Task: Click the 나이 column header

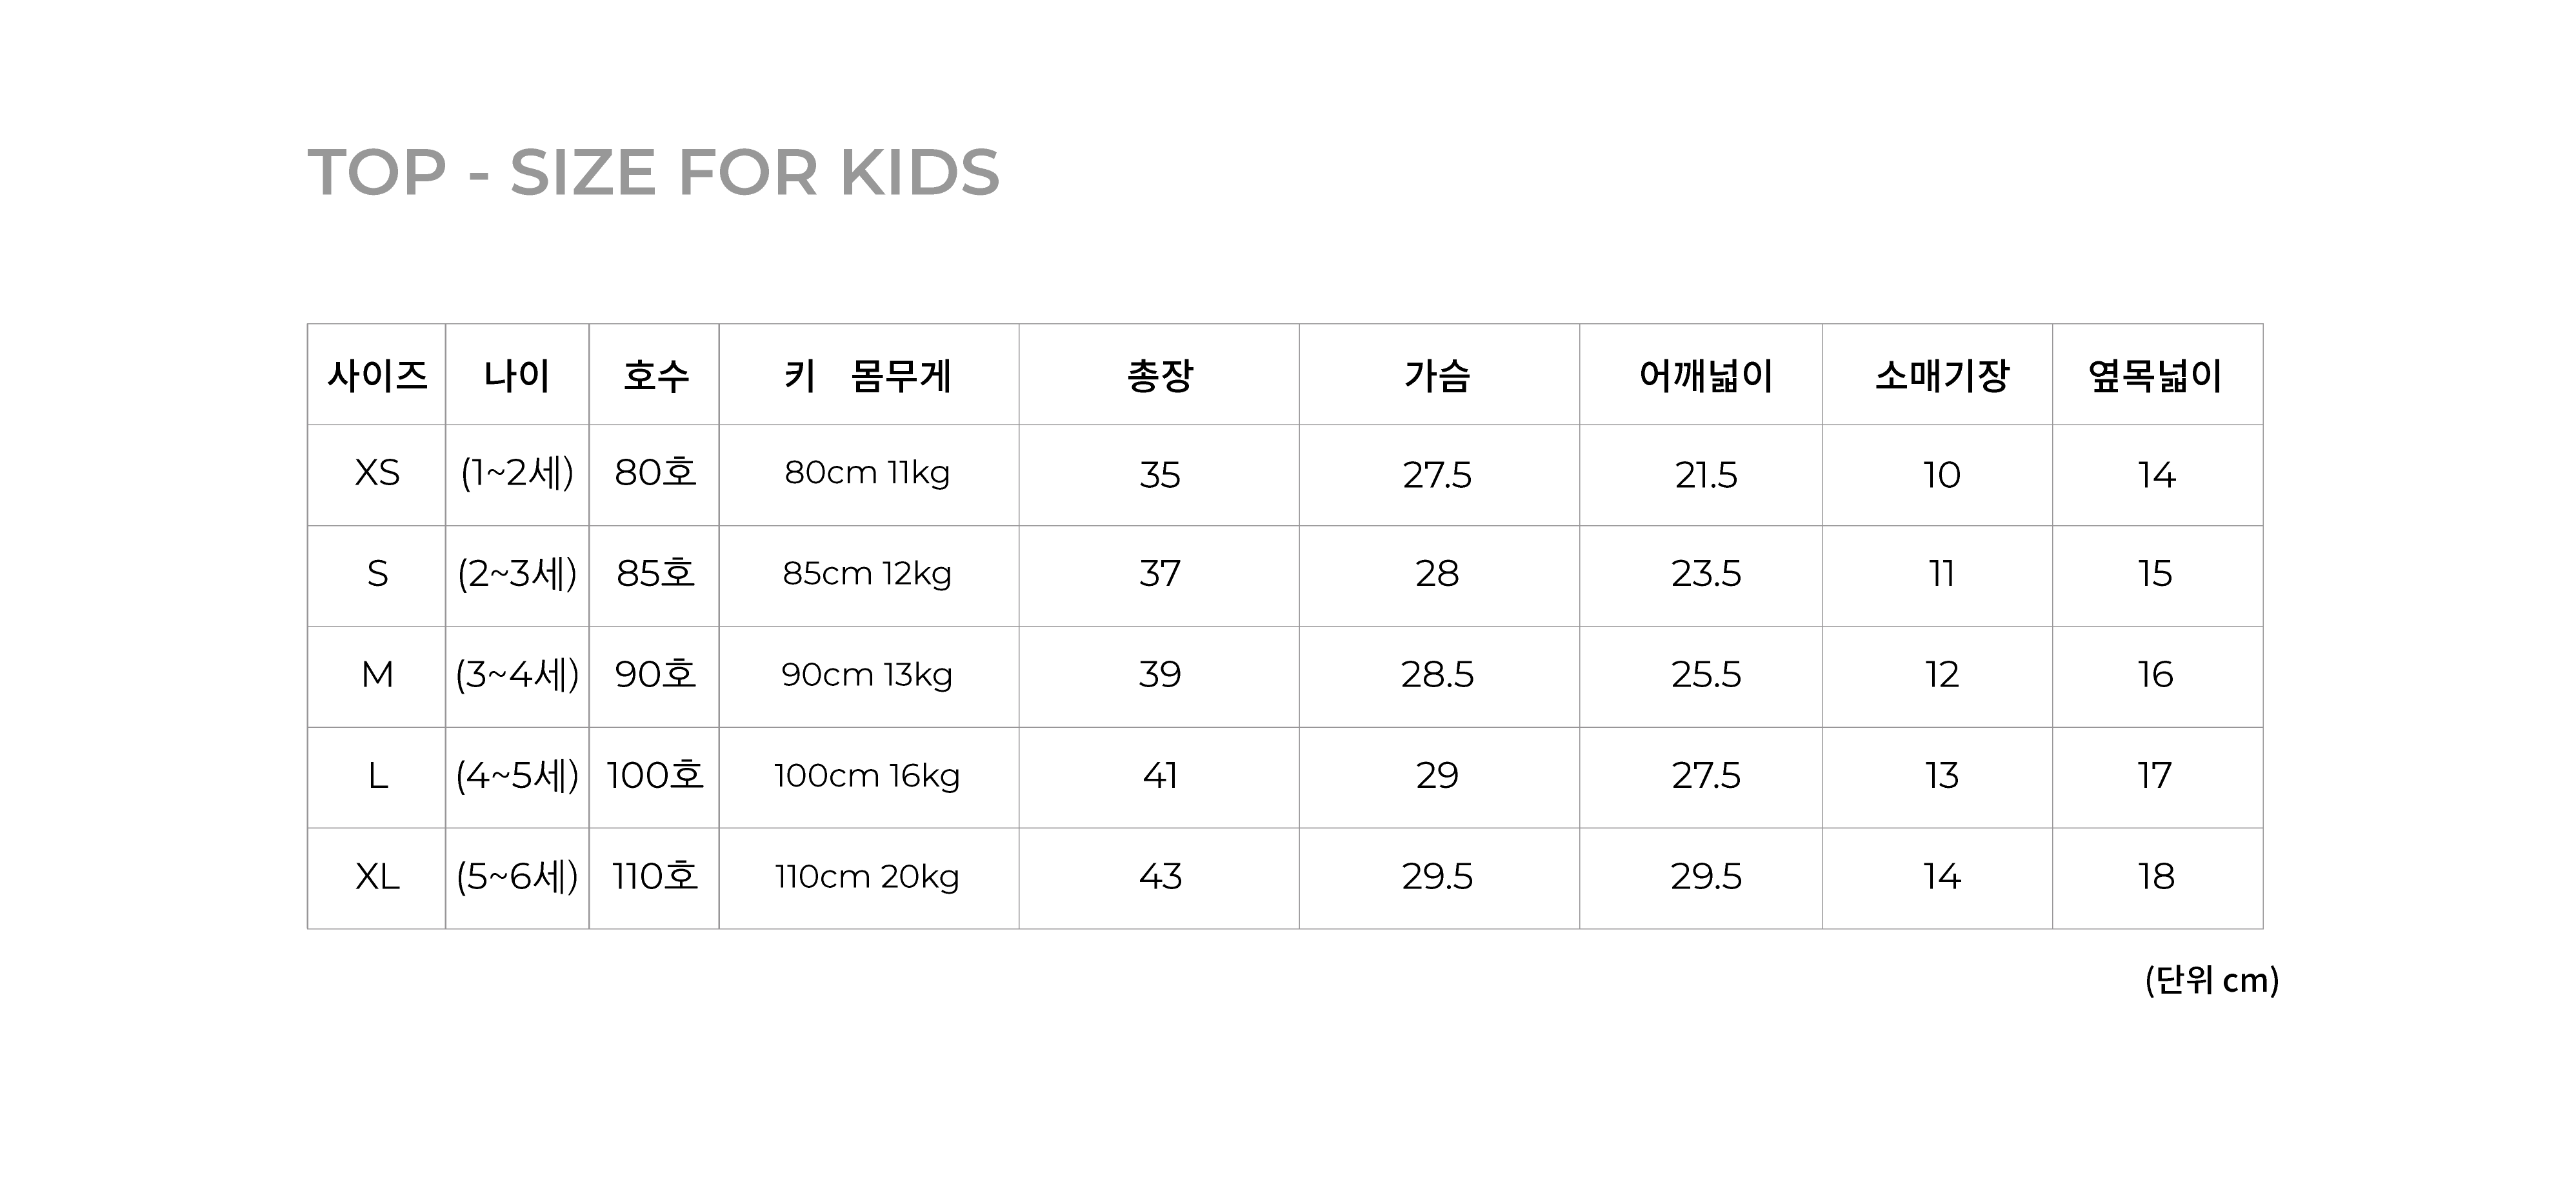Action: click(517, 376)
